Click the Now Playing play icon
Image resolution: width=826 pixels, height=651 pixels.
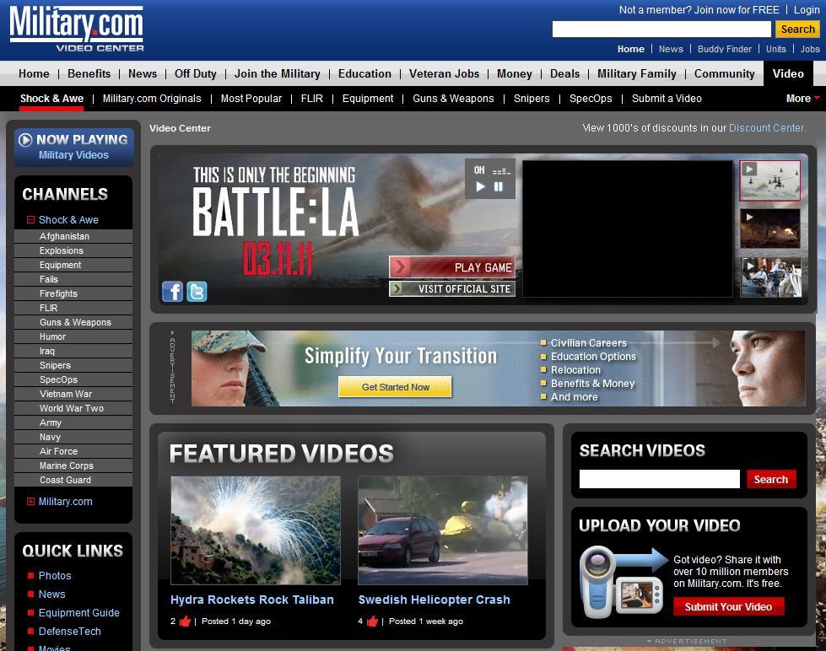click(x=25, y=140)
